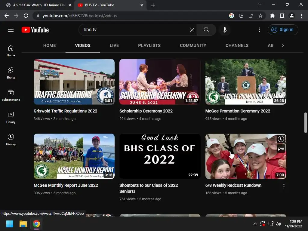This screenshot has height=231, width=308.
Task: Open Chrome side panel icon
Action: pyautogui.click(x=282, y=16)
